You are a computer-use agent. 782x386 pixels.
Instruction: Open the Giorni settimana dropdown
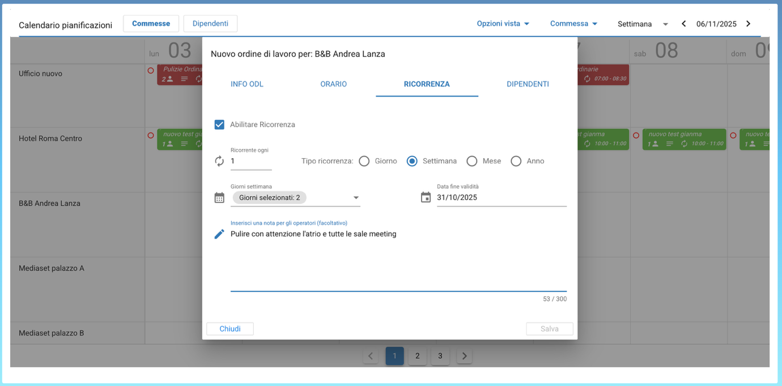tap(356, 198)
